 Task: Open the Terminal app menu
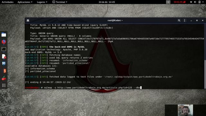60,2
